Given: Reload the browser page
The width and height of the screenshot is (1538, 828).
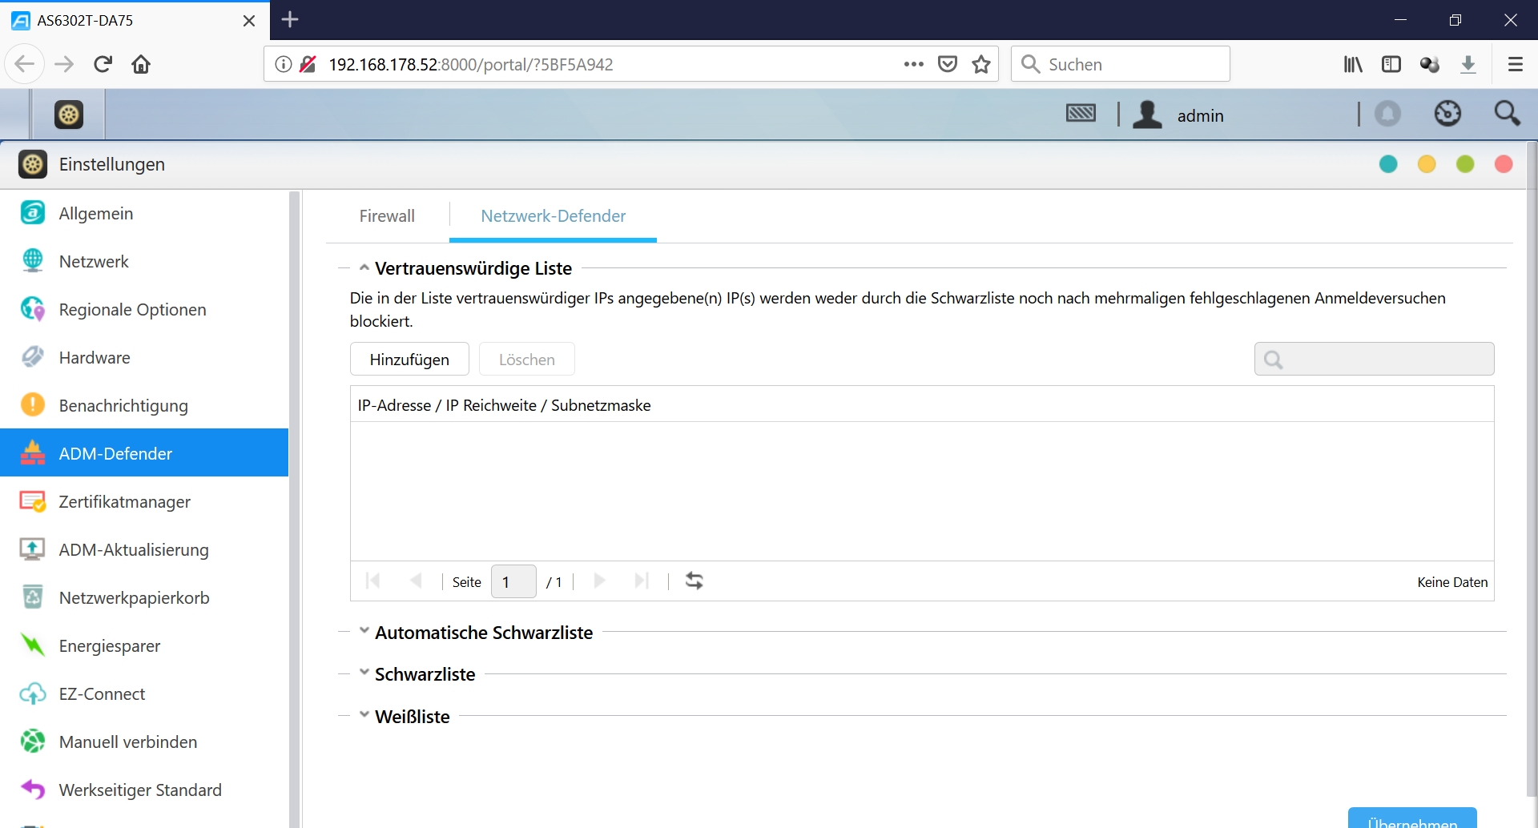Looking at the screenshot, I should point(103,64).
